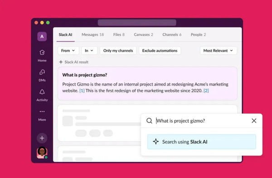
Task: Expand the From filter dropdown
Action: coord(68,51)
